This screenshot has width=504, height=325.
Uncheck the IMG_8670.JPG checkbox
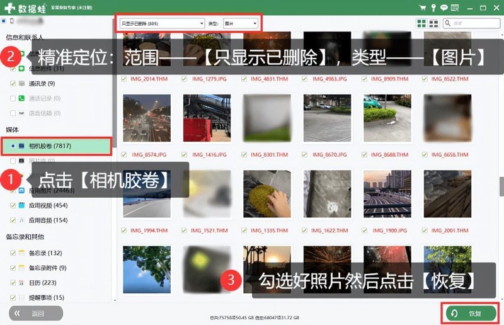[x=304, y=154]
